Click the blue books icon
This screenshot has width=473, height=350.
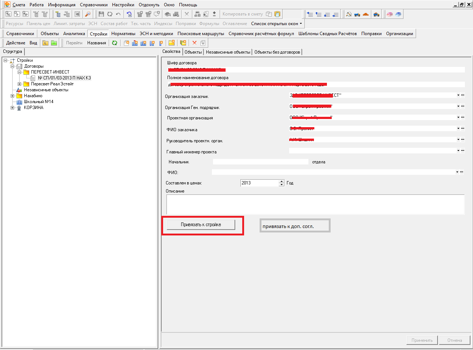[398, 14]
